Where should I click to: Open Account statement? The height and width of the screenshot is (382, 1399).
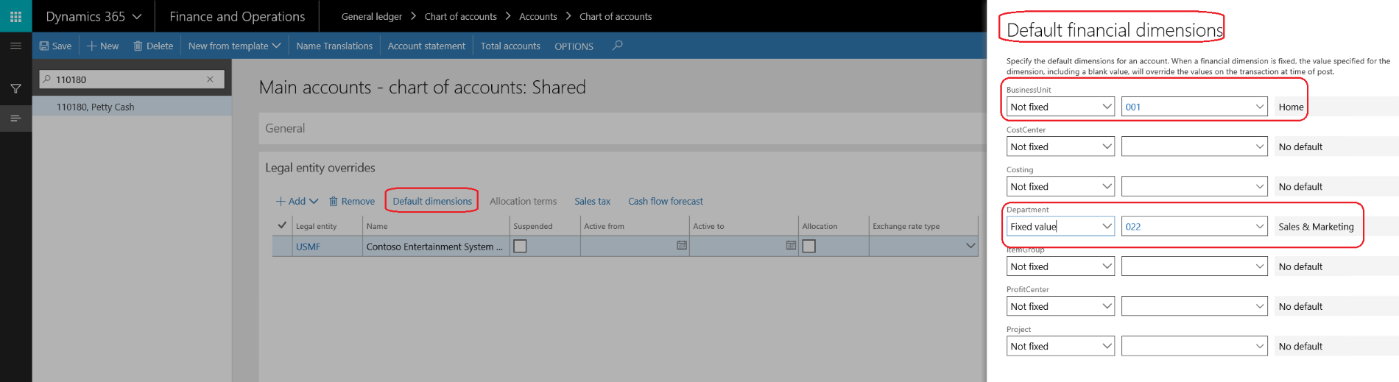426,46
